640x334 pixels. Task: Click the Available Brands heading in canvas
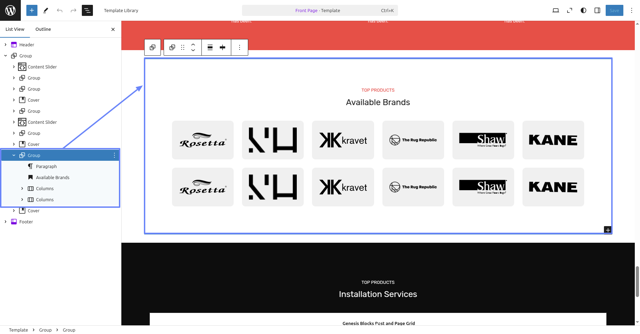click(x=378, y=102)
